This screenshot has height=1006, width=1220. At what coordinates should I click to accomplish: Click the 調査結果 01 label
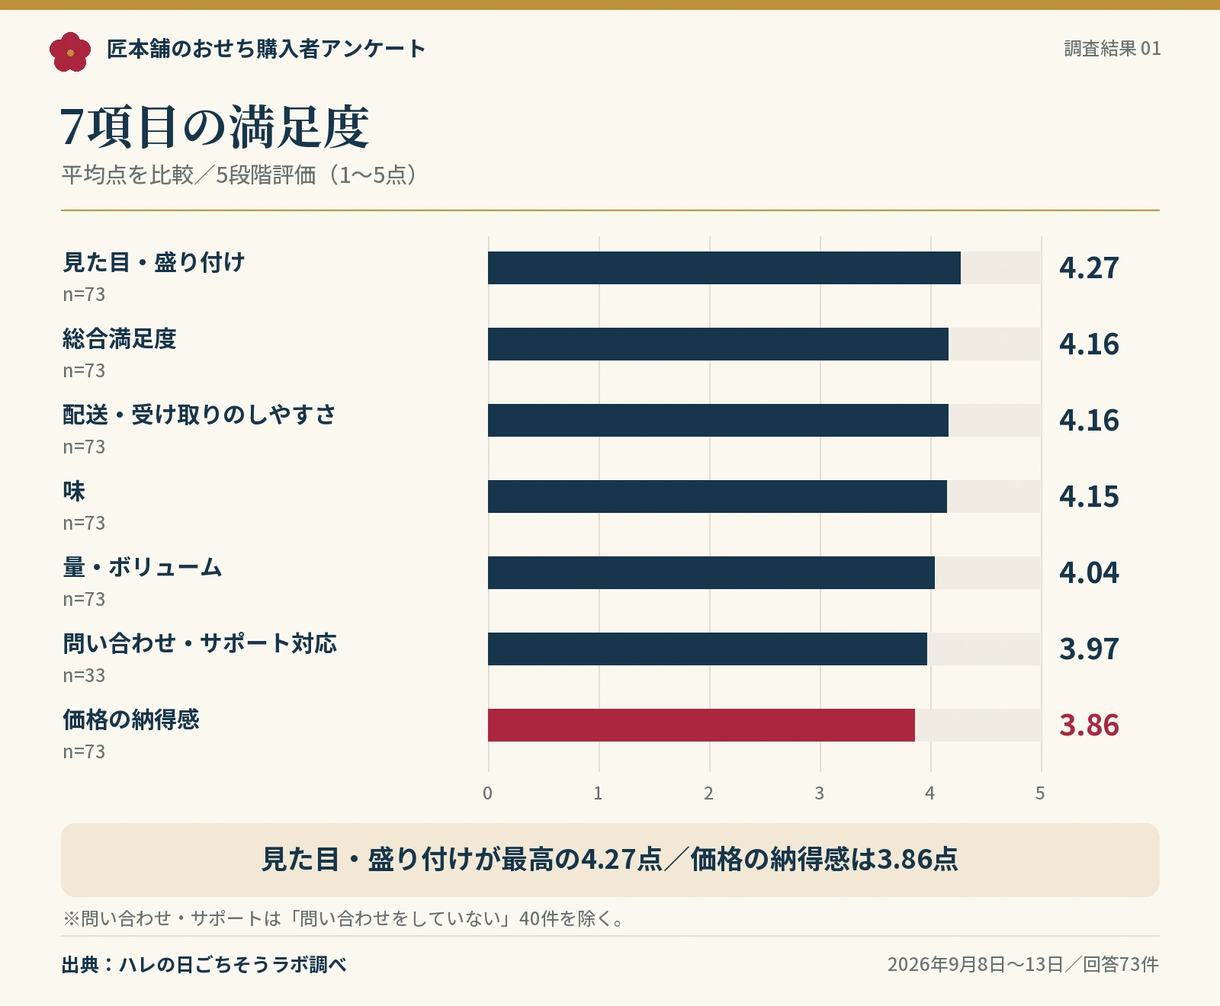coord(1112,49)
